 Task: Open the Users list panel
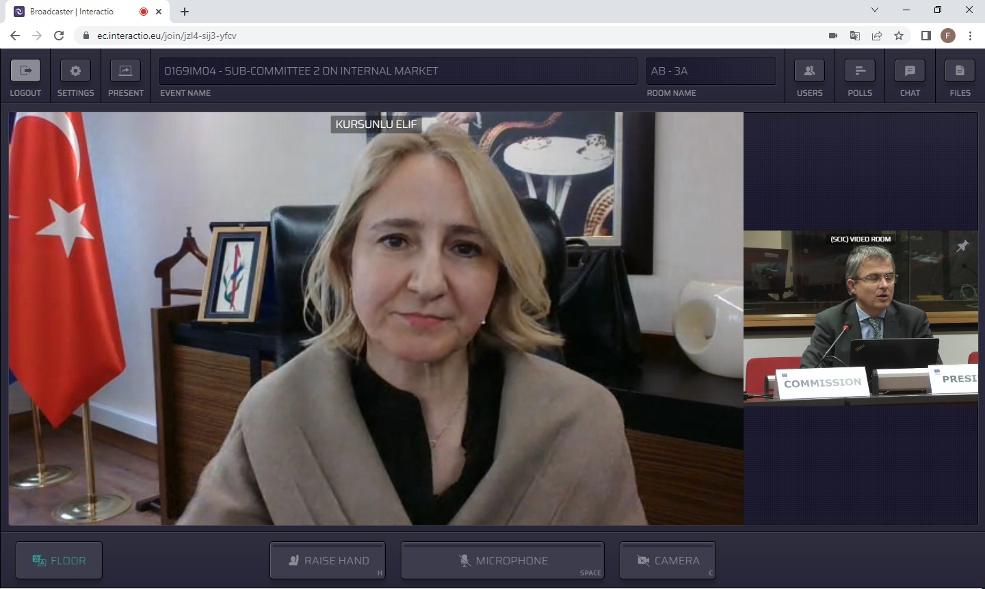809,70
